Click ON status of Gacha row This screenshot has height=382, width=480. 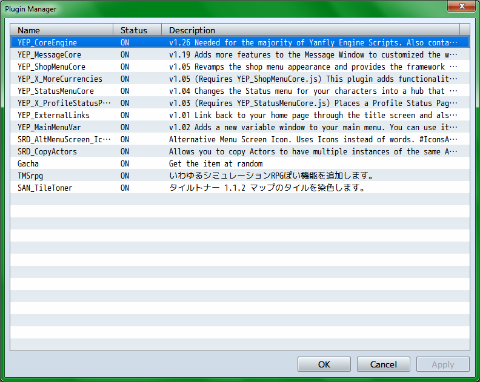click(125, 163)
